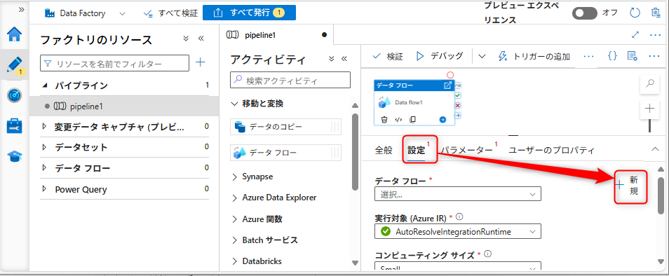The height and width of the screenshot is (276, 669).
Task: Expand the Power Query section
Action: 45,189
